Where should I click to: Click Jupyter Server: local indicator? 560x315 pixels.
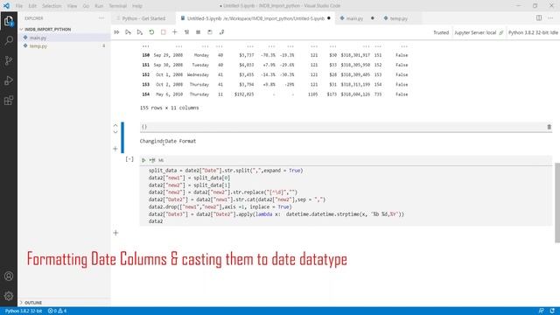(479, 32)
